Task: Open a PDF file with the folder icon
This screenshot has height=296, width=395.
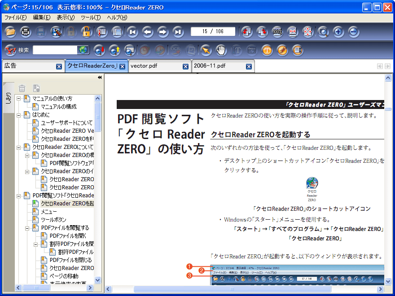Action: coord(11,32)
